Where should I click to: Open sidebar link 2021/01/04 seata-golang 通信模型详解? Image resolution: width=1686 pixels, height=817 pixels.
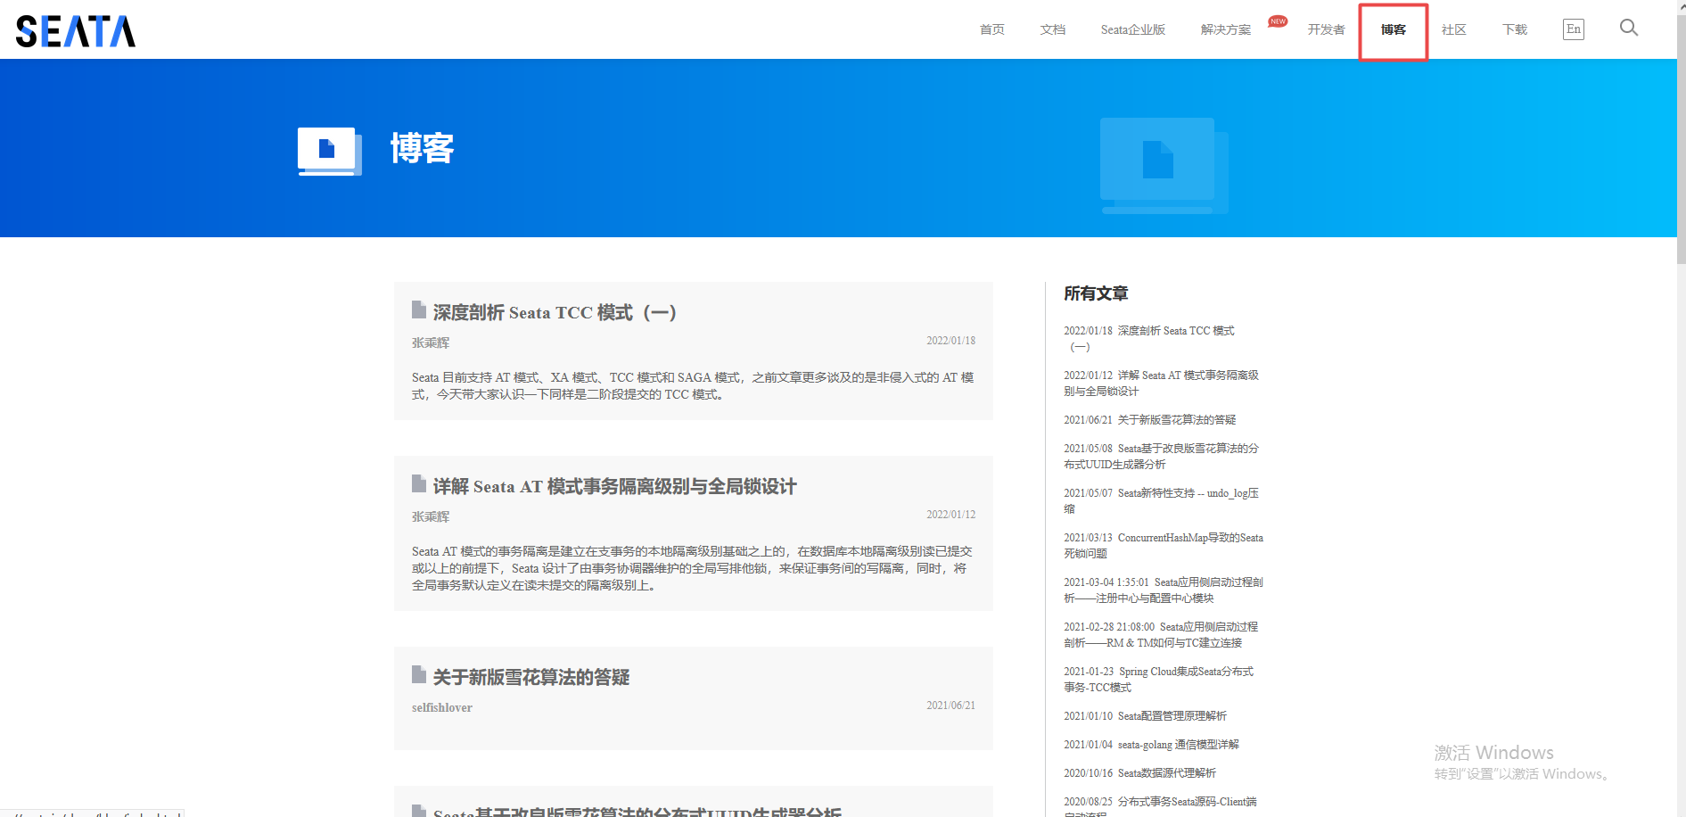point(1152,745)
